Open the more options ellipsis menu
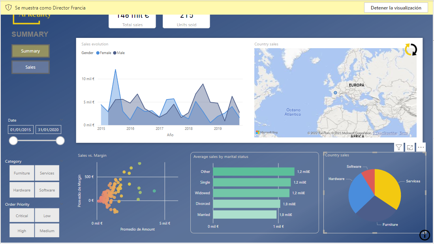The width and height of the screenshot is (434, 244). 421,147
